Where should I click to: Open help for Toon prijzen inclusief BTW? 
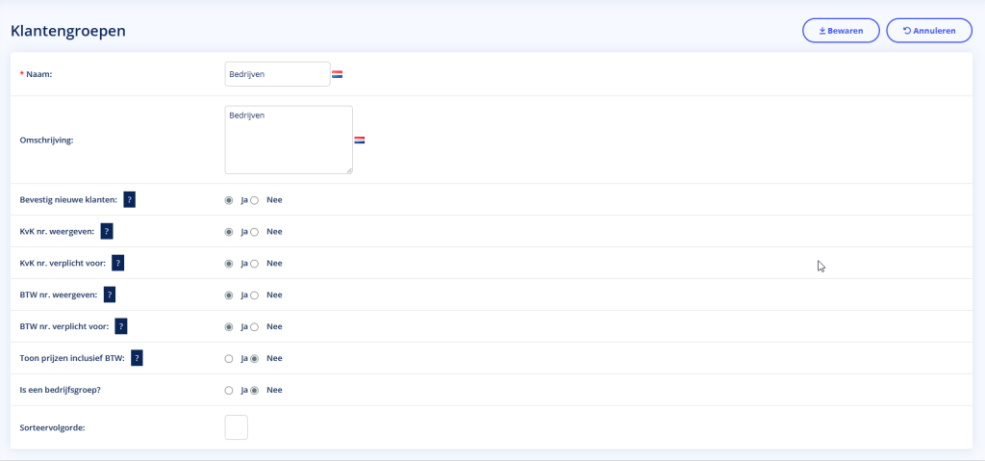[x=138, y=358]
